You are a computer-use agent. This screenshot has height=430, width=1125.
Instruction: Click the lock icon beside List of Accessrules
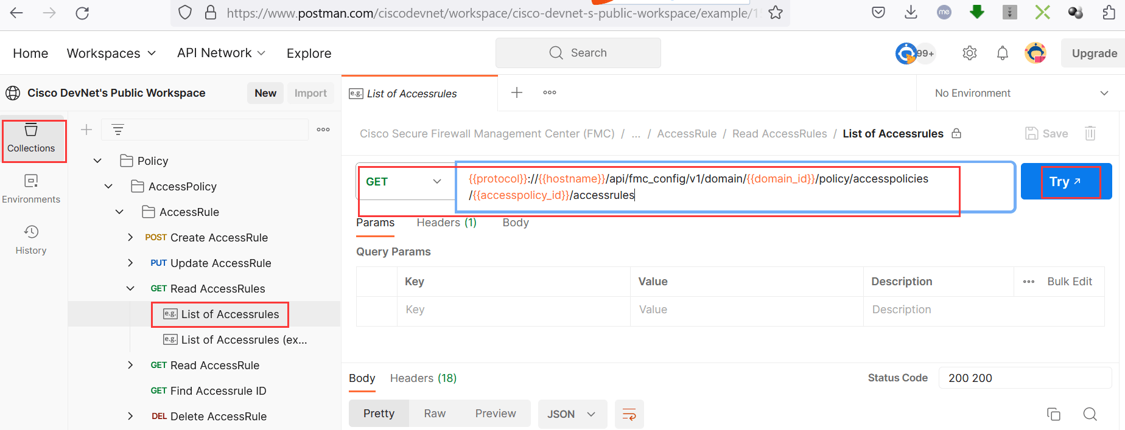pos(956,133)
